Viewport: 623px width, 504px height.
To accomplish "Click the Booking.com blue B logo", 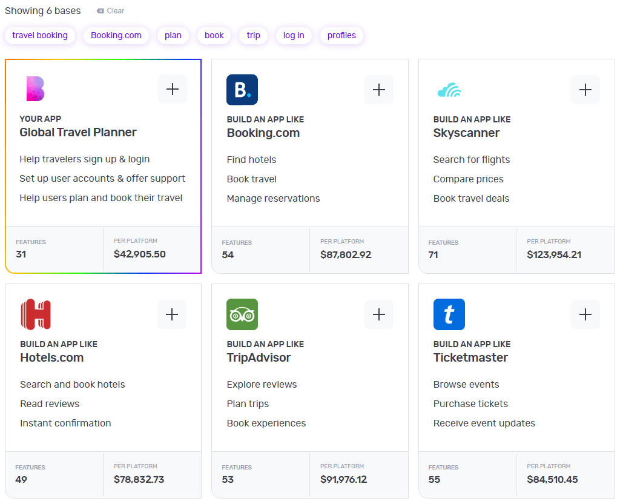I will point(242,90).
